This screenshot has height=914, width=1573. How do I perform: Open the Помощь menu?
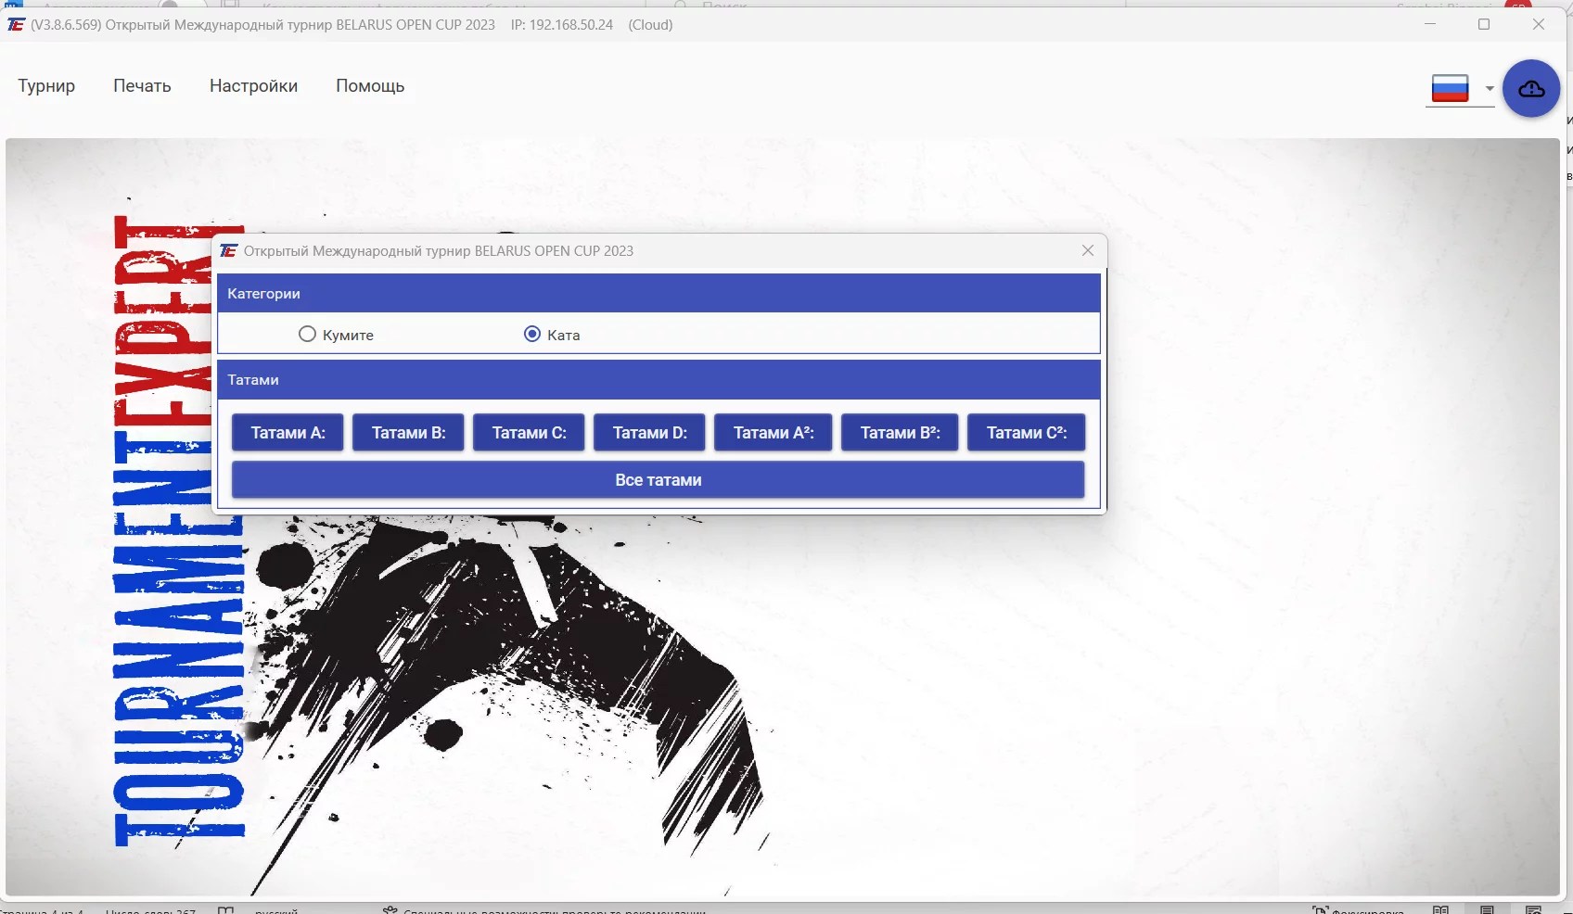pos(370,86)
